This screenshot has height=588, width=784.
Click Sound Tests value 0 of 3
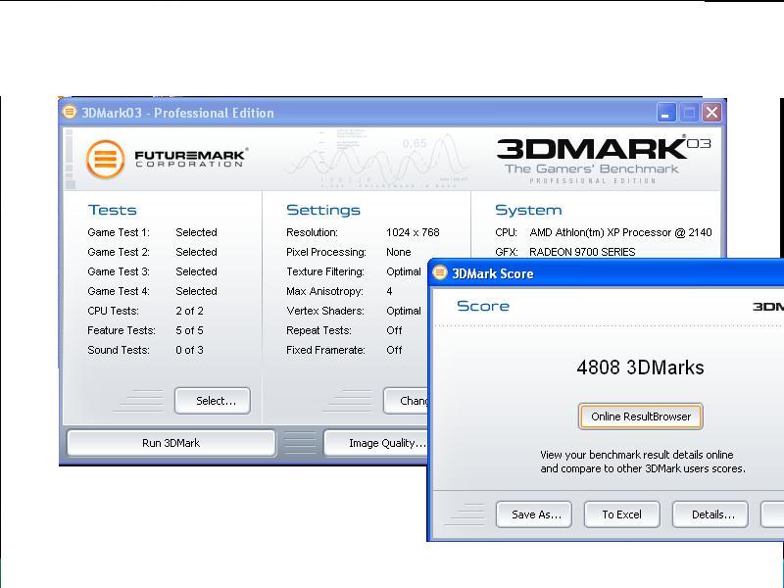click(x=189, y=350)
